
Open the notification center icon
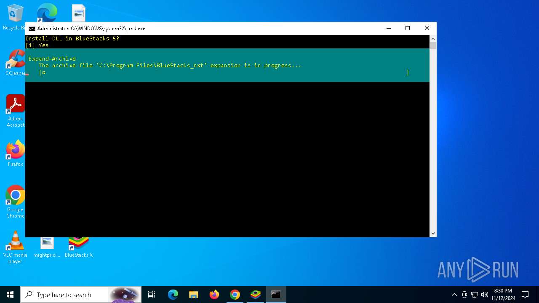tap(525, 295)
